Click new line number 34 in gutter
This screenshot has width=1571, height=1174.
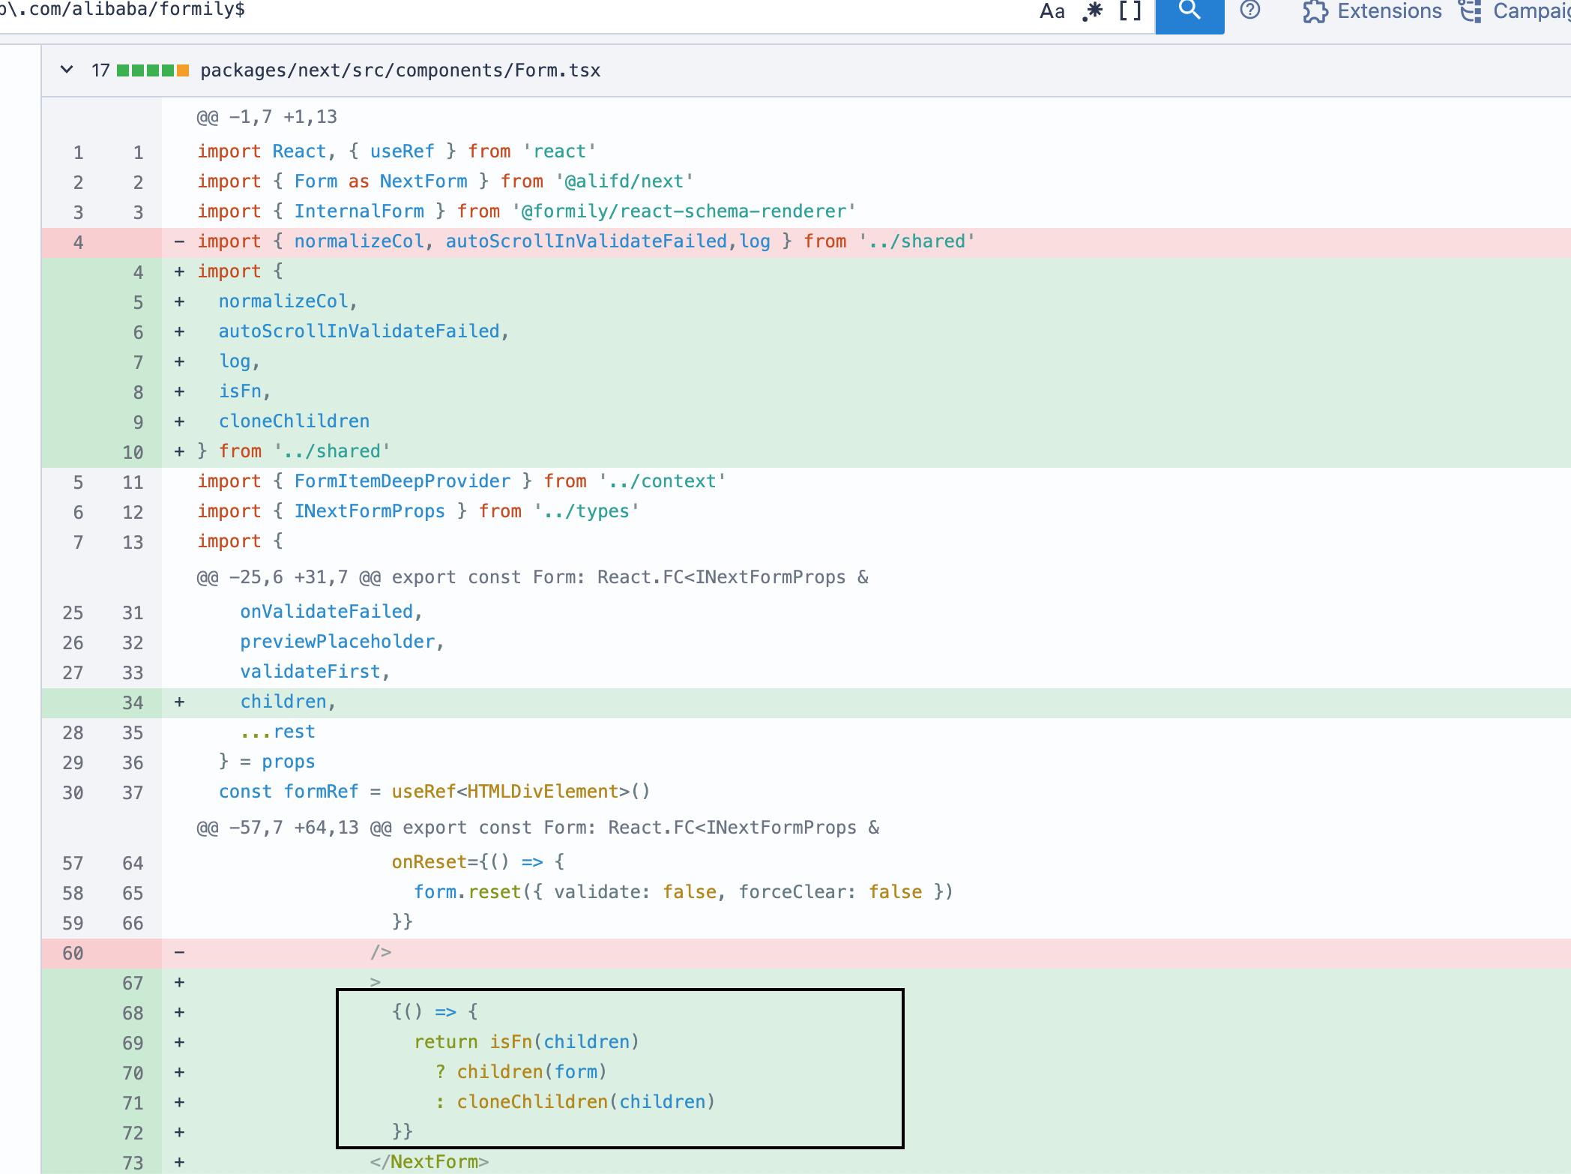(133, 702)
